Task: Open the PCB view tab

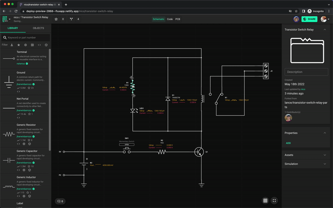Action: click(178, 19)
